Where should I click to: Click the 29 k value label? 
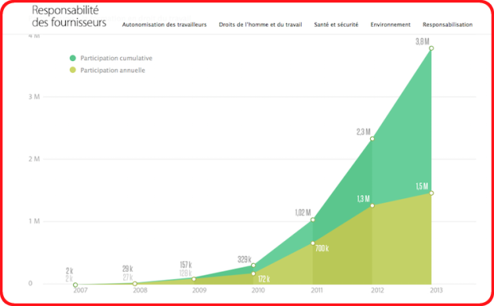point(128,269)
